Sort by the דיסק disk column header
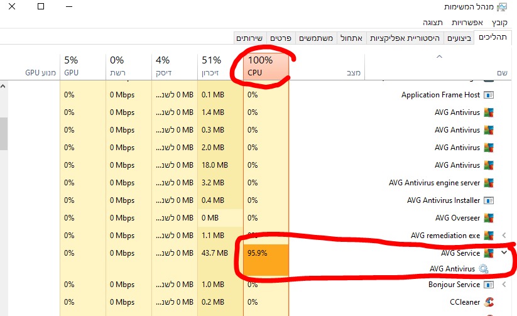This screenshot has width=517, height=316. pos(175,67)
